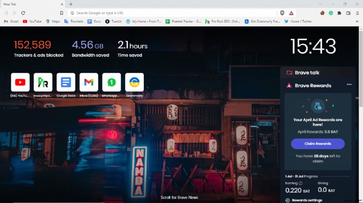This screenshot has width=363, height=203.
Task: Open the Gmail Inbox top site tile
Action: point(88,82)
